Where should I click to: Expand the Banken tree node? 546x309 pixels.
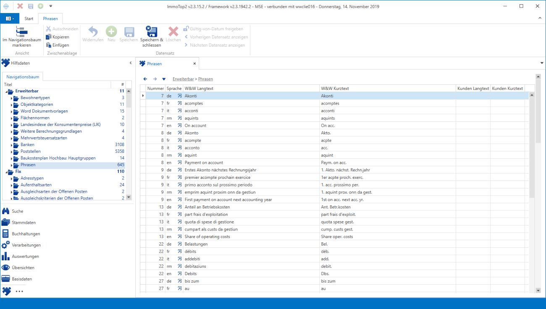tap(11, 145)
